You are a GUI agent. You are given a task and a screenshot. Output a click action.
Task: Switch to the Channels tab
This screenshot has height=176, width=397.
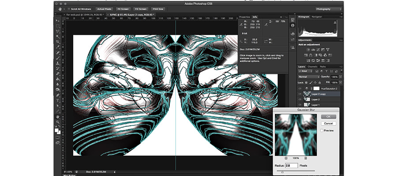[x=311, y=66]
